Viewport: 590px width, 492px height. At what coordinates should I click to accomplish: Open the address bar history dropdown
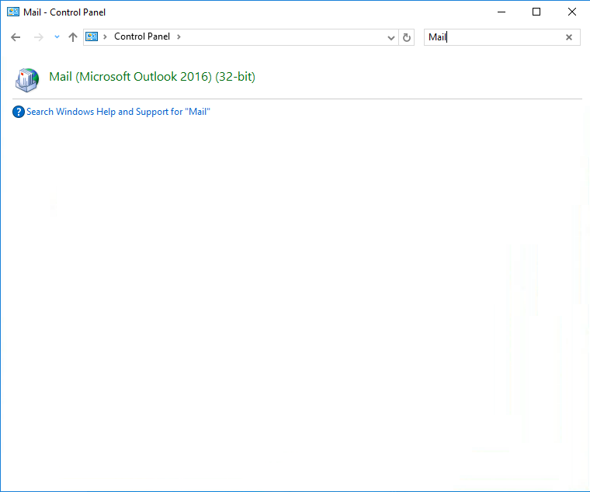tap(391, 37)
